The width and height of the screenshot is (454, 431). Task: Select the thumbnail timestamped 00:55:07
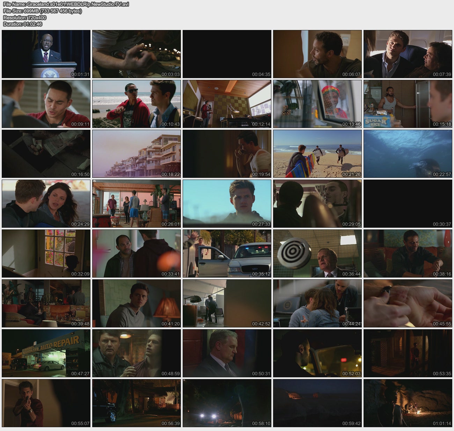pos(46,403)
